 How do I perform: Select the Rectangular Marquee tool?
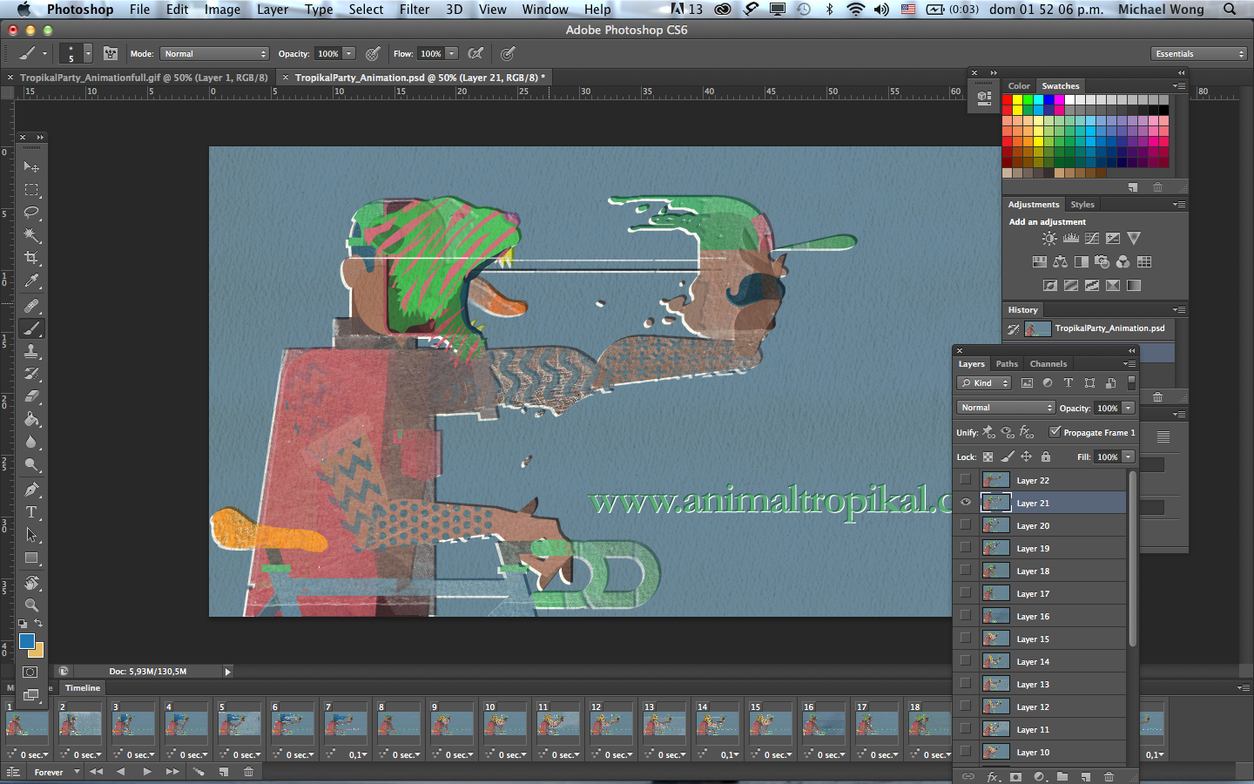pyautogui.click(x=31, y=189)
